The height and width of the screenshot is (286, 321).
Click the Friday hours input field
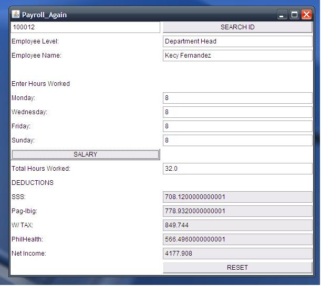point(237,126)
